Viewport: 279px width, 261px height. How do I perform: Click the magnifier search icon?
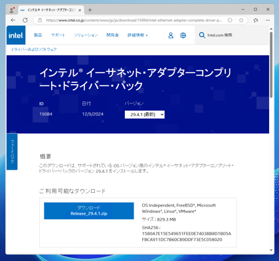(202, 35)
